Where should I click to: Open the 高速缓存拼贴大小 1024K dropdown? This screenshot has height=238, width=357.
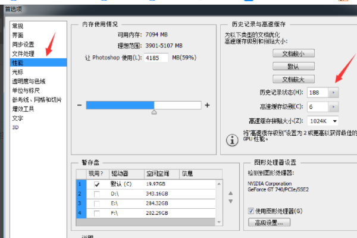[322, 121]
